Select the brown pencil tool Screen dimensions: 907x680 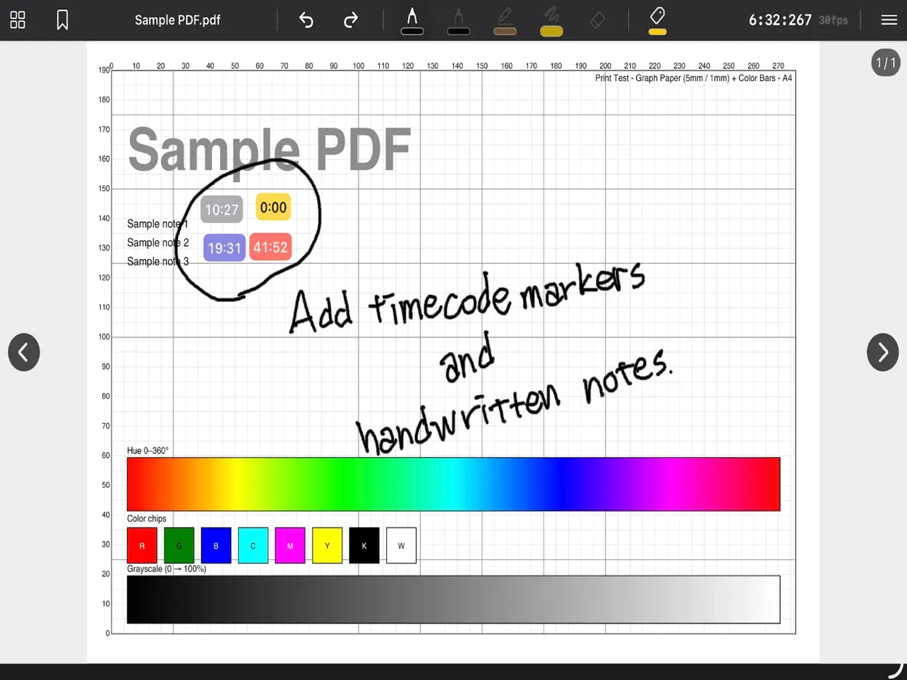click(x=505, y=20)
